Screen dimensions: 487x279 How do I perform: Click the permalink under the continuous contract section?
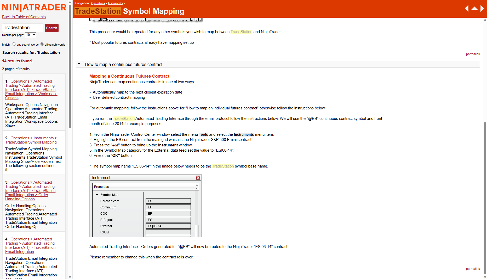click(x=473, y=269)
